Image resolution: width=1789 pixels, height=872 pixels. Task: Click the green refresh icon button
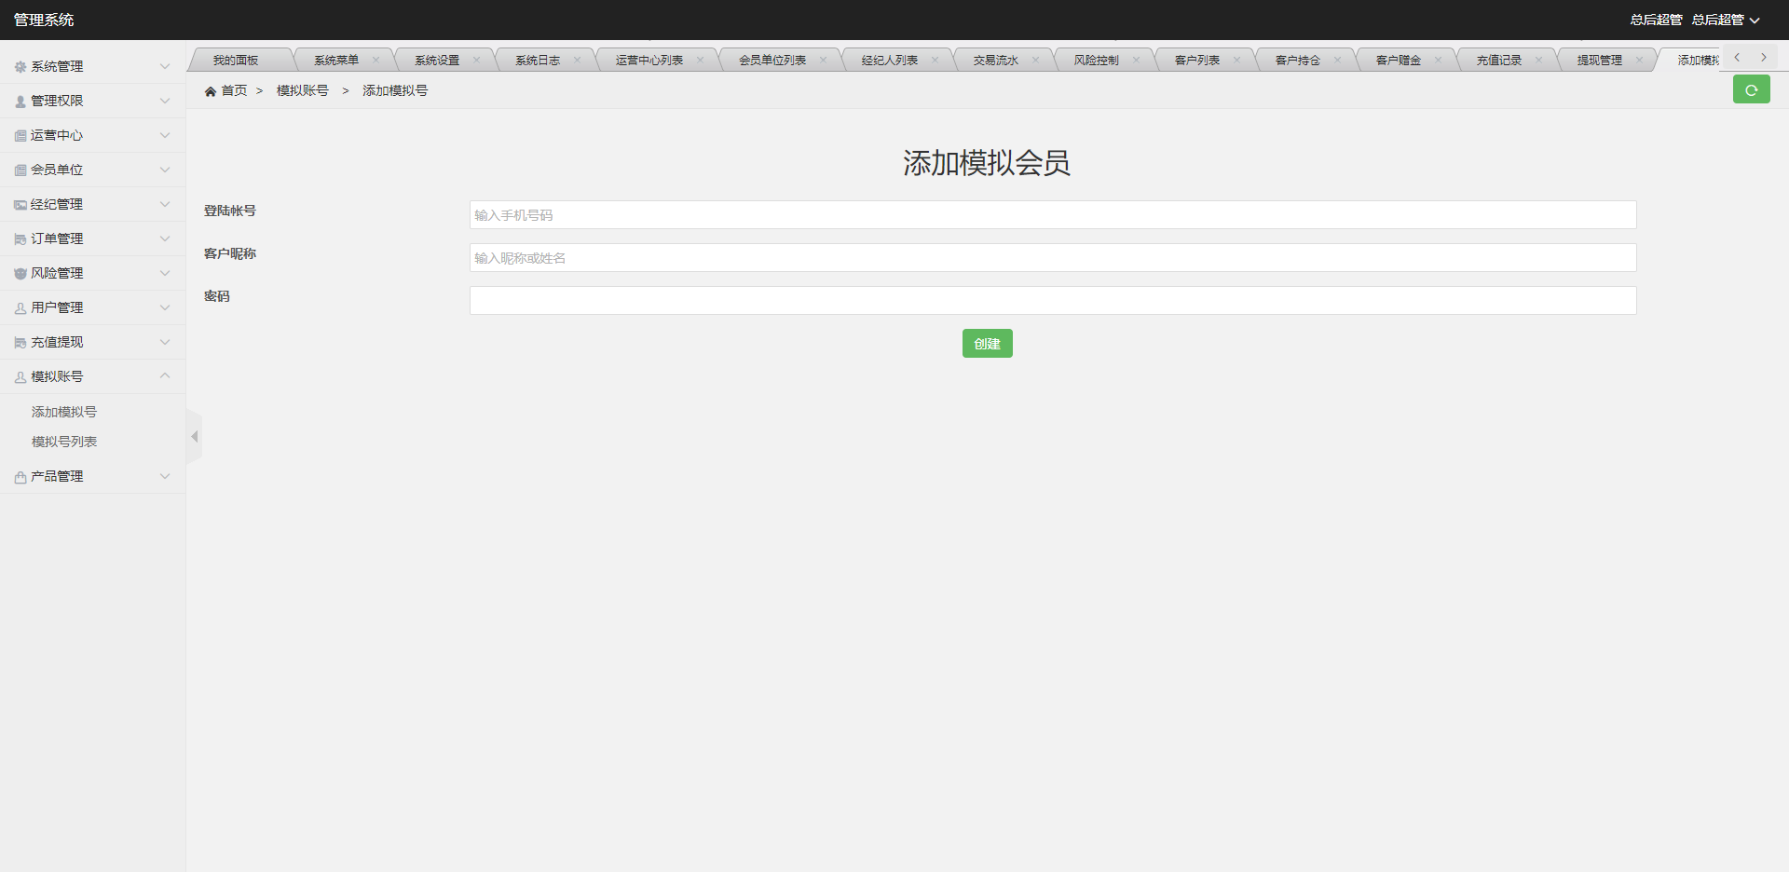1751,90
